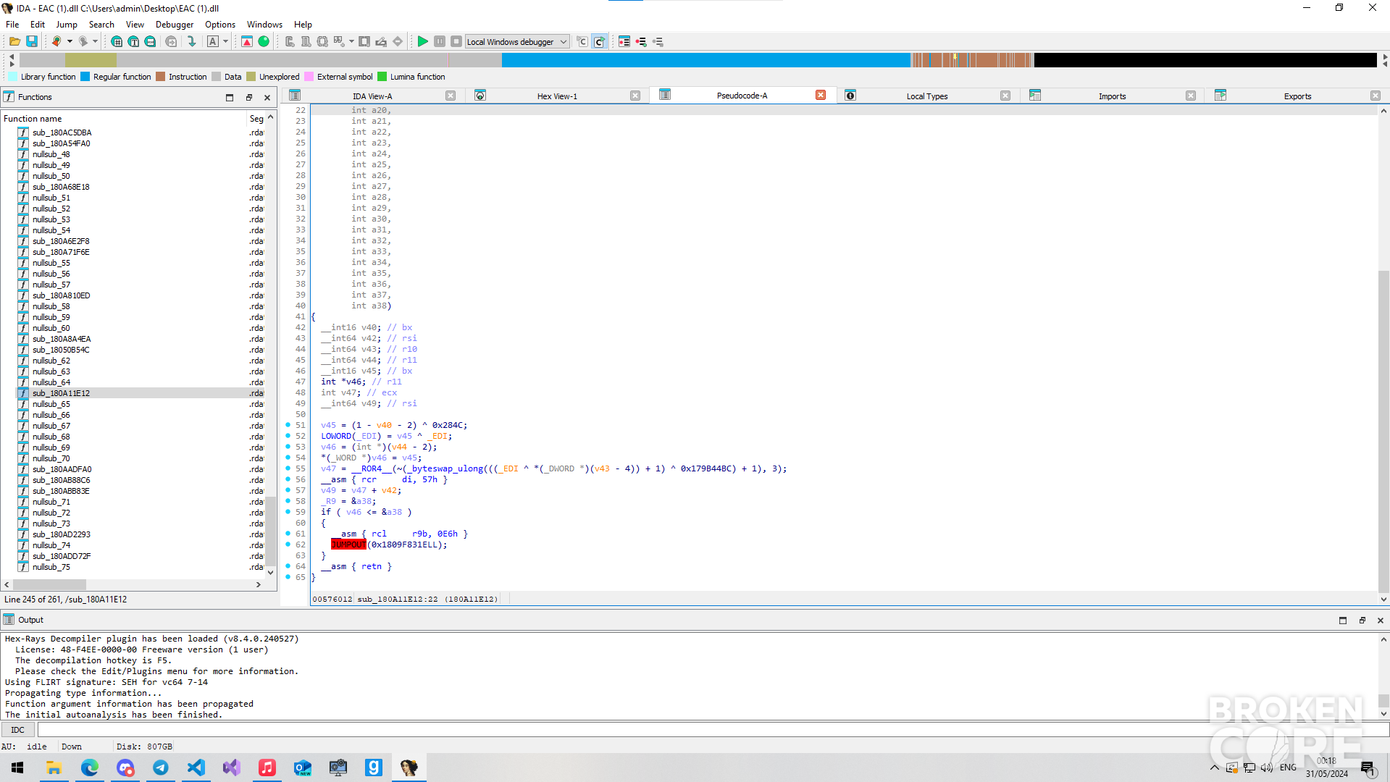
Task: Open the Local Windows debugger dropdown
Action: [517, 42]
